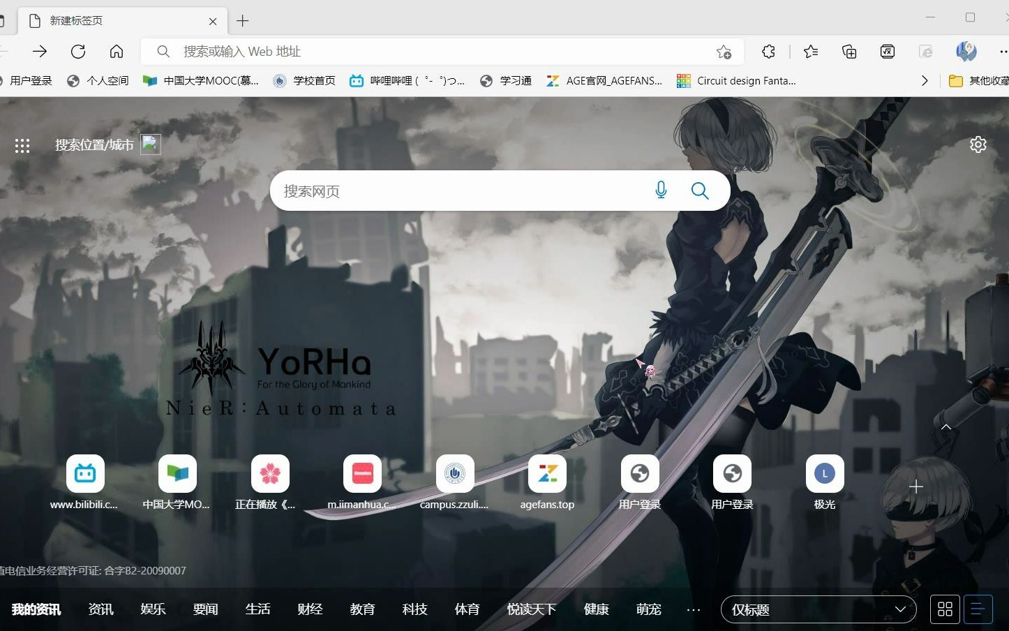This screenshot has height=631, width=1009.
Task: Click the search magnifier in the search box
Action: pyautogui.click(x=700, y=189)
